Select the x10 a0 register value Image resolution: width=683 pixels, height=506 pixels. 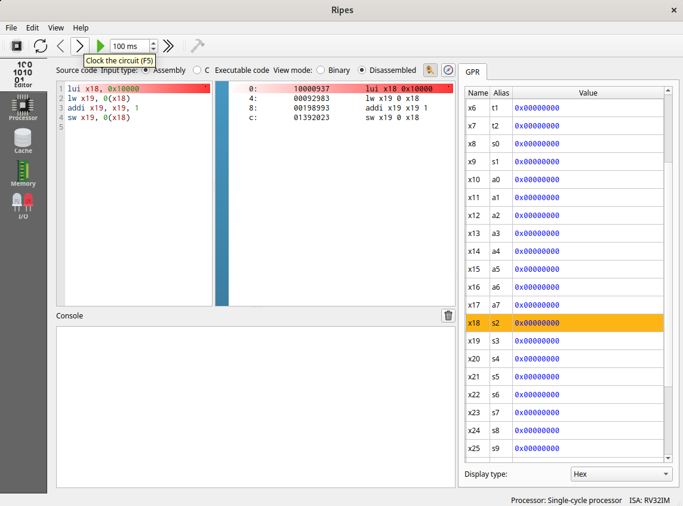pos(588,180)
